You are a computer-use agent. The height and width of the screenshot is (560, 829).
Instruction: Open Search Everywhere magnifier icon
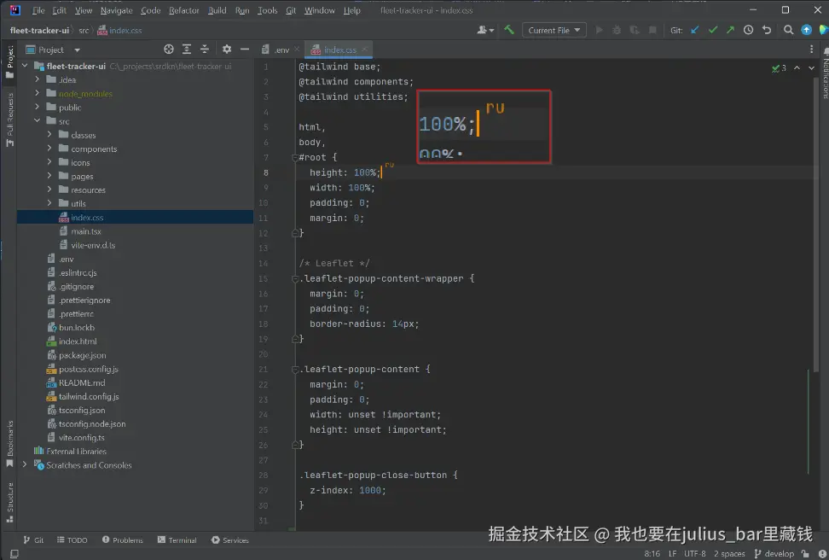point(788,30)
